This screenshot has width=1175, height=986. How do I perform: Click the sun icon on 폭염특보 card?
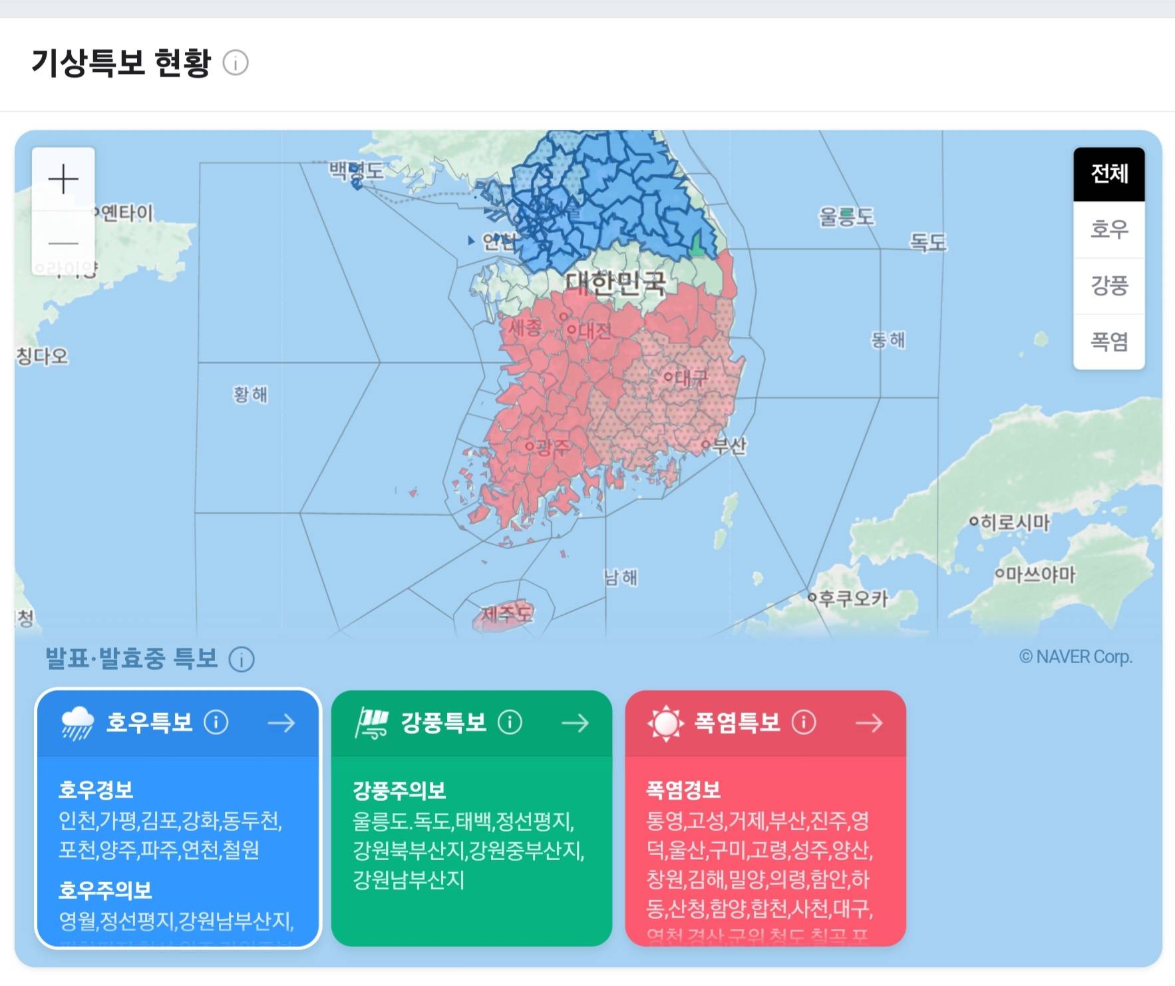(x=665, y=723)
